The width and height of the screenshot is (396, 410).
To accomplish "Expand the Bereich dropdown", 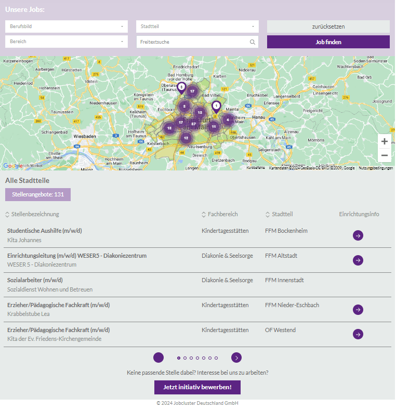I will [67, 42].
